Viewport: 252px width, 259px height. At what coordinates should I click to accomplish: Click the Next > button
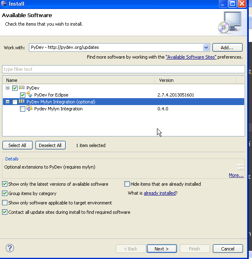[x=162, y=248]
